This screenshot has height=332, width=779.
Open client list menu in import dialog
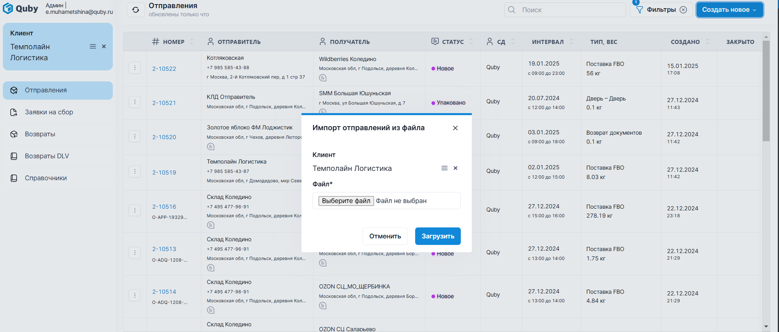click(445, 168)
